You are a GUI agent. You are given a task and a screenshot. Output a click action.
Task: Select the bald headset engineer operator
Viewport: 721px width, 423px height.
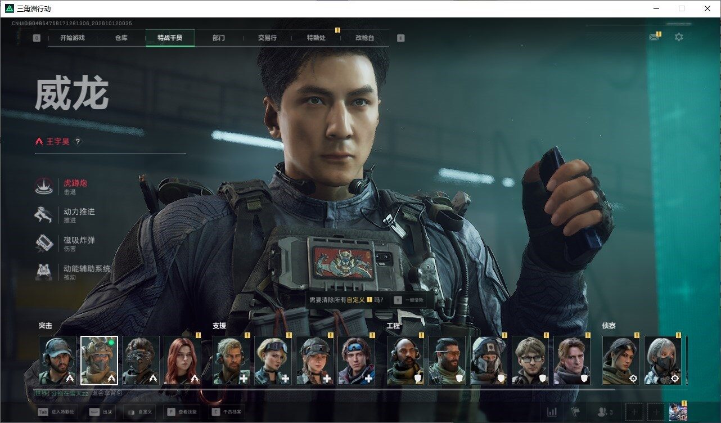(405, 361)
